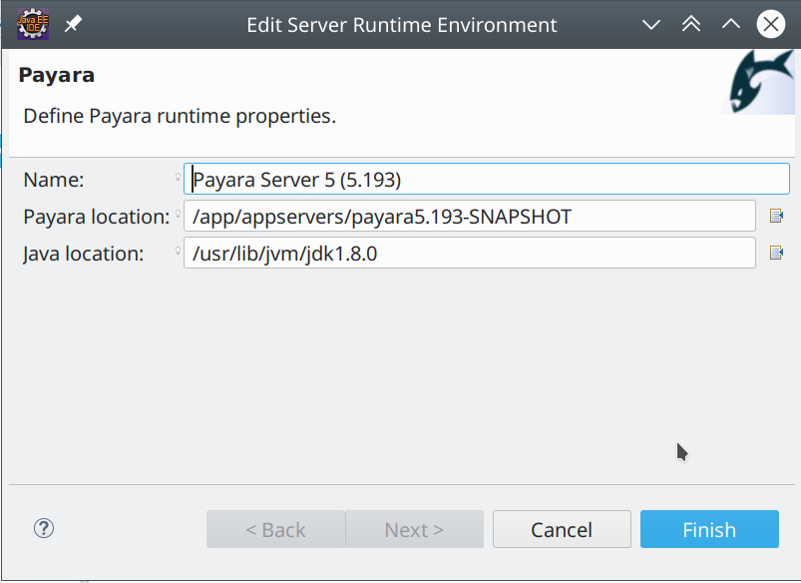Close the Edit Server Runtime Environment dialog
Screen dimensions: 801x583
pos(770,24)
